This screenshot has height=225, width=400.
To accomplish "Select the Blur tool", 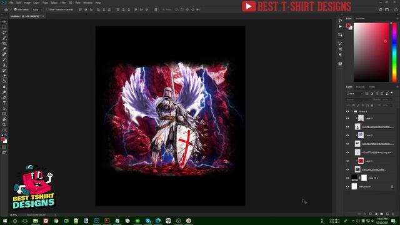I will click(4, 86).
